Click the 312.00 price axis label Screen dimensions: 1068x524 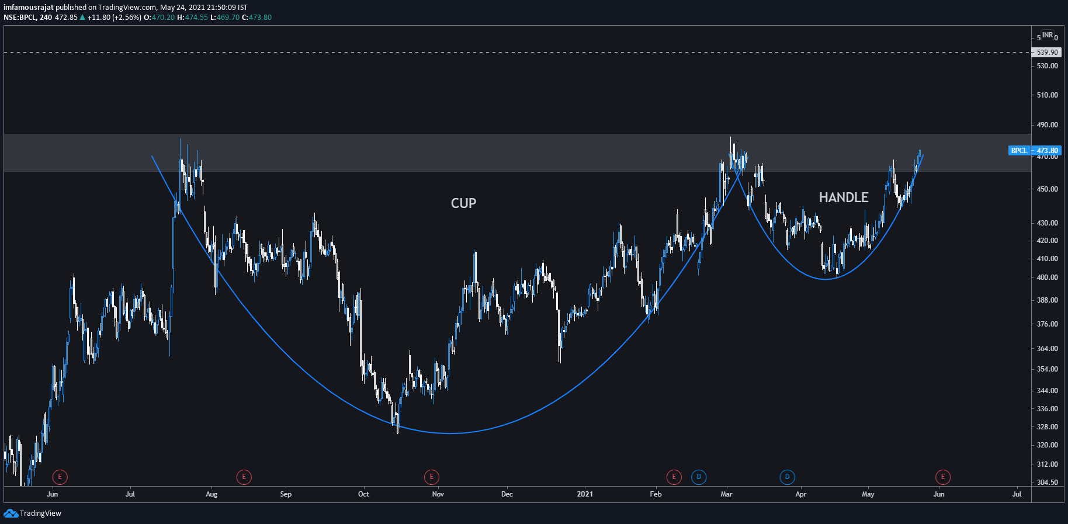[1047, 464]
